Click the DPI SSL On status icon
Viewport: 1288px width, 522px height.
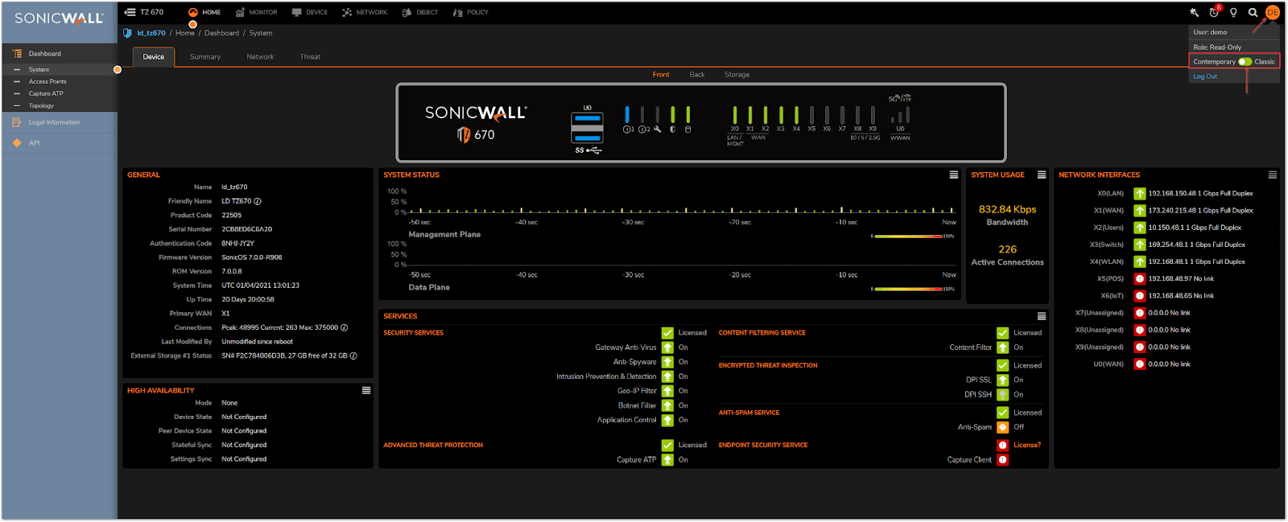1003,380
